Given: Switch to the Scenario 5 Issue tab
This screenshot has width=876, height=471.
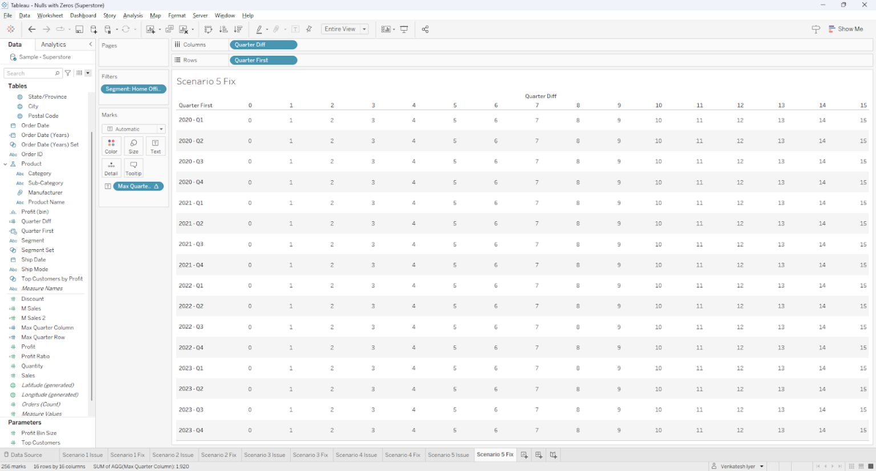Looking at the screenshot, I should point(448,454).
